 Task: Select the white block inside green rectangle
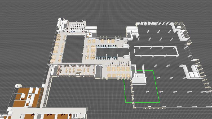click(140, 79)
